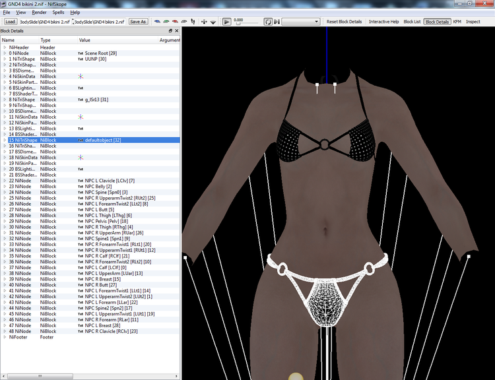Click Txt icon beside UUNP [30]
Viewport: 495px width, 380px height.
(81, 59)
